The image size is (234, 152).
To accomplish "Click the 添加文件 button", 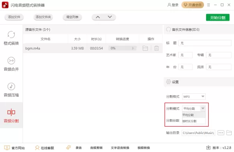I will coord(14,17).
